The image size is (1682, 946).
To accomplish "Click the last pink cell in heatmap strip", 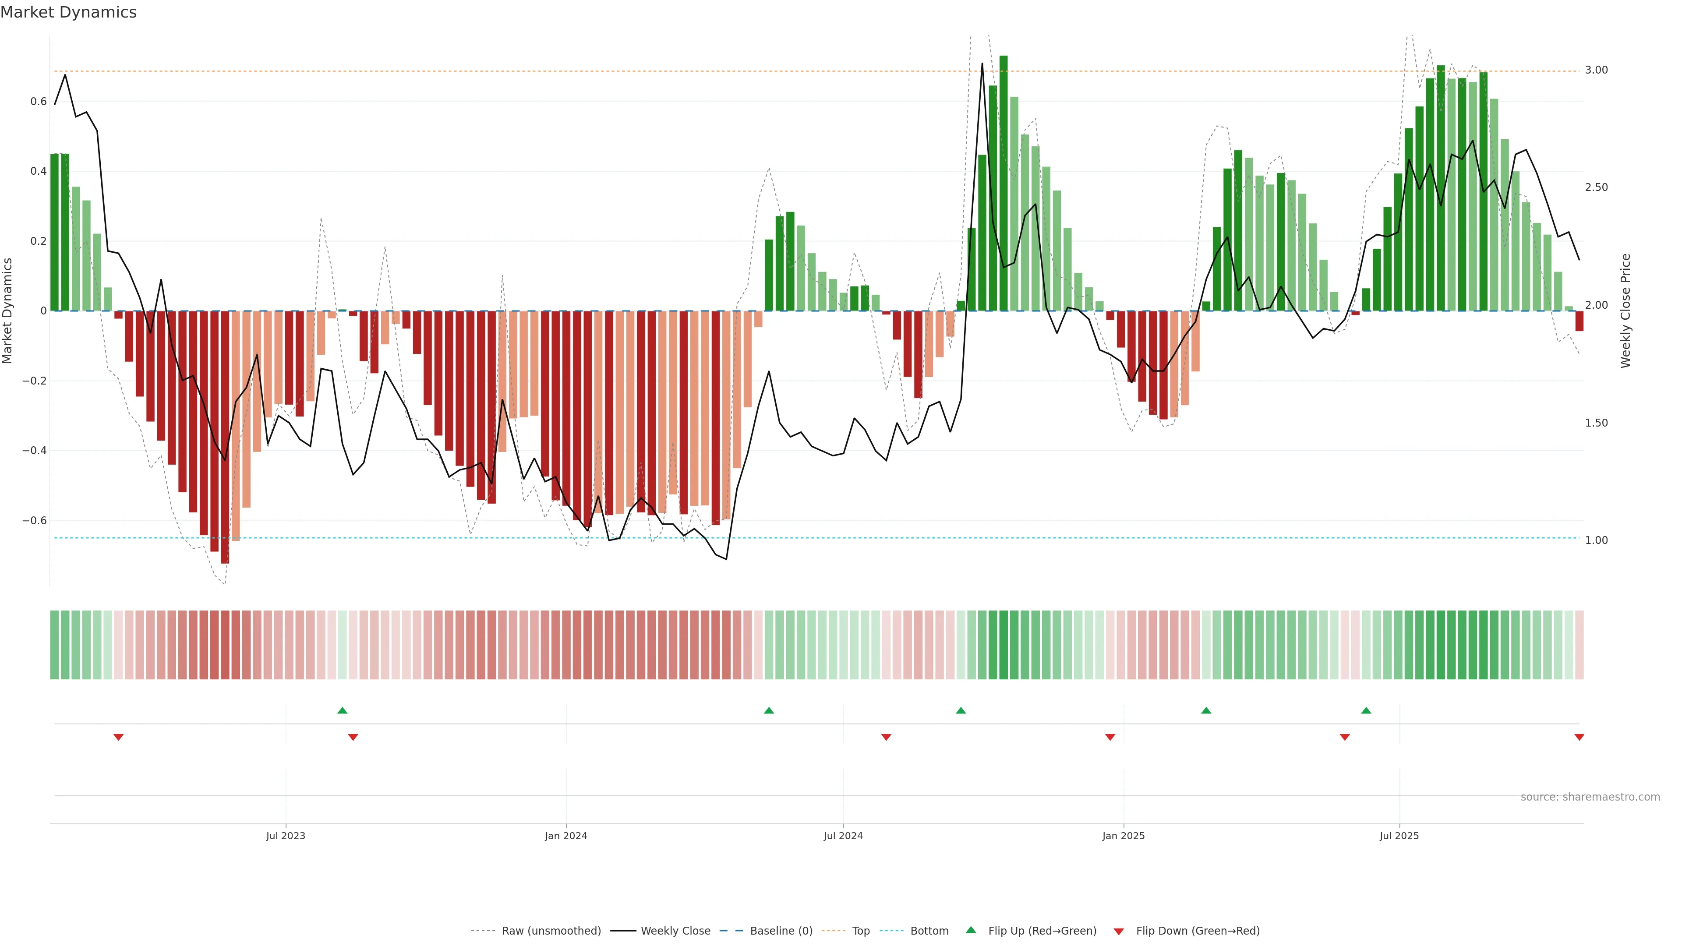I will point(1579,645).
